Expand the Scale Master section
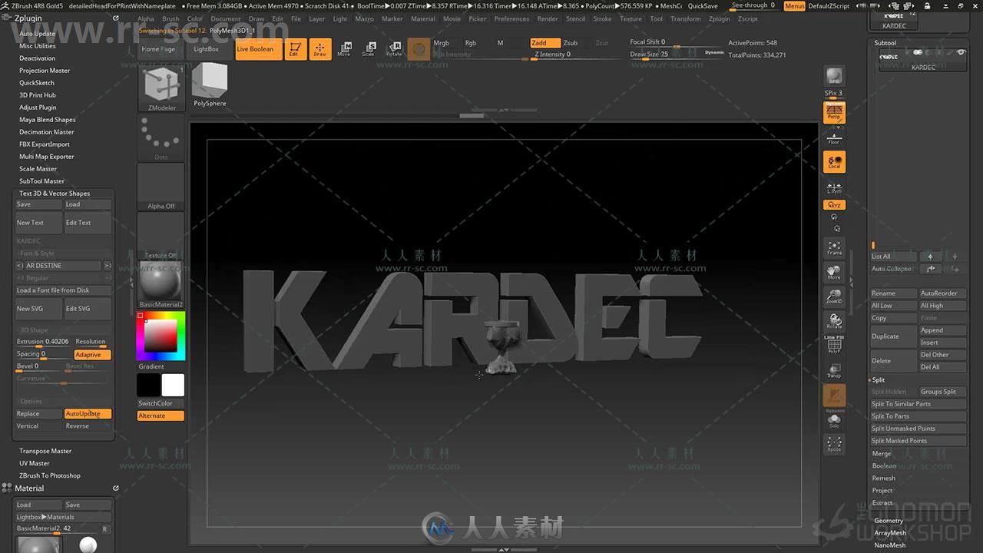This screenshot has height=553, width=983. (38, 169)
